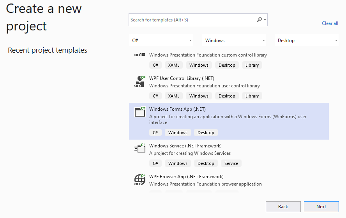Screen dimensions: 346x218
Task: Click the Recent project templates heading
Action: 48,50
